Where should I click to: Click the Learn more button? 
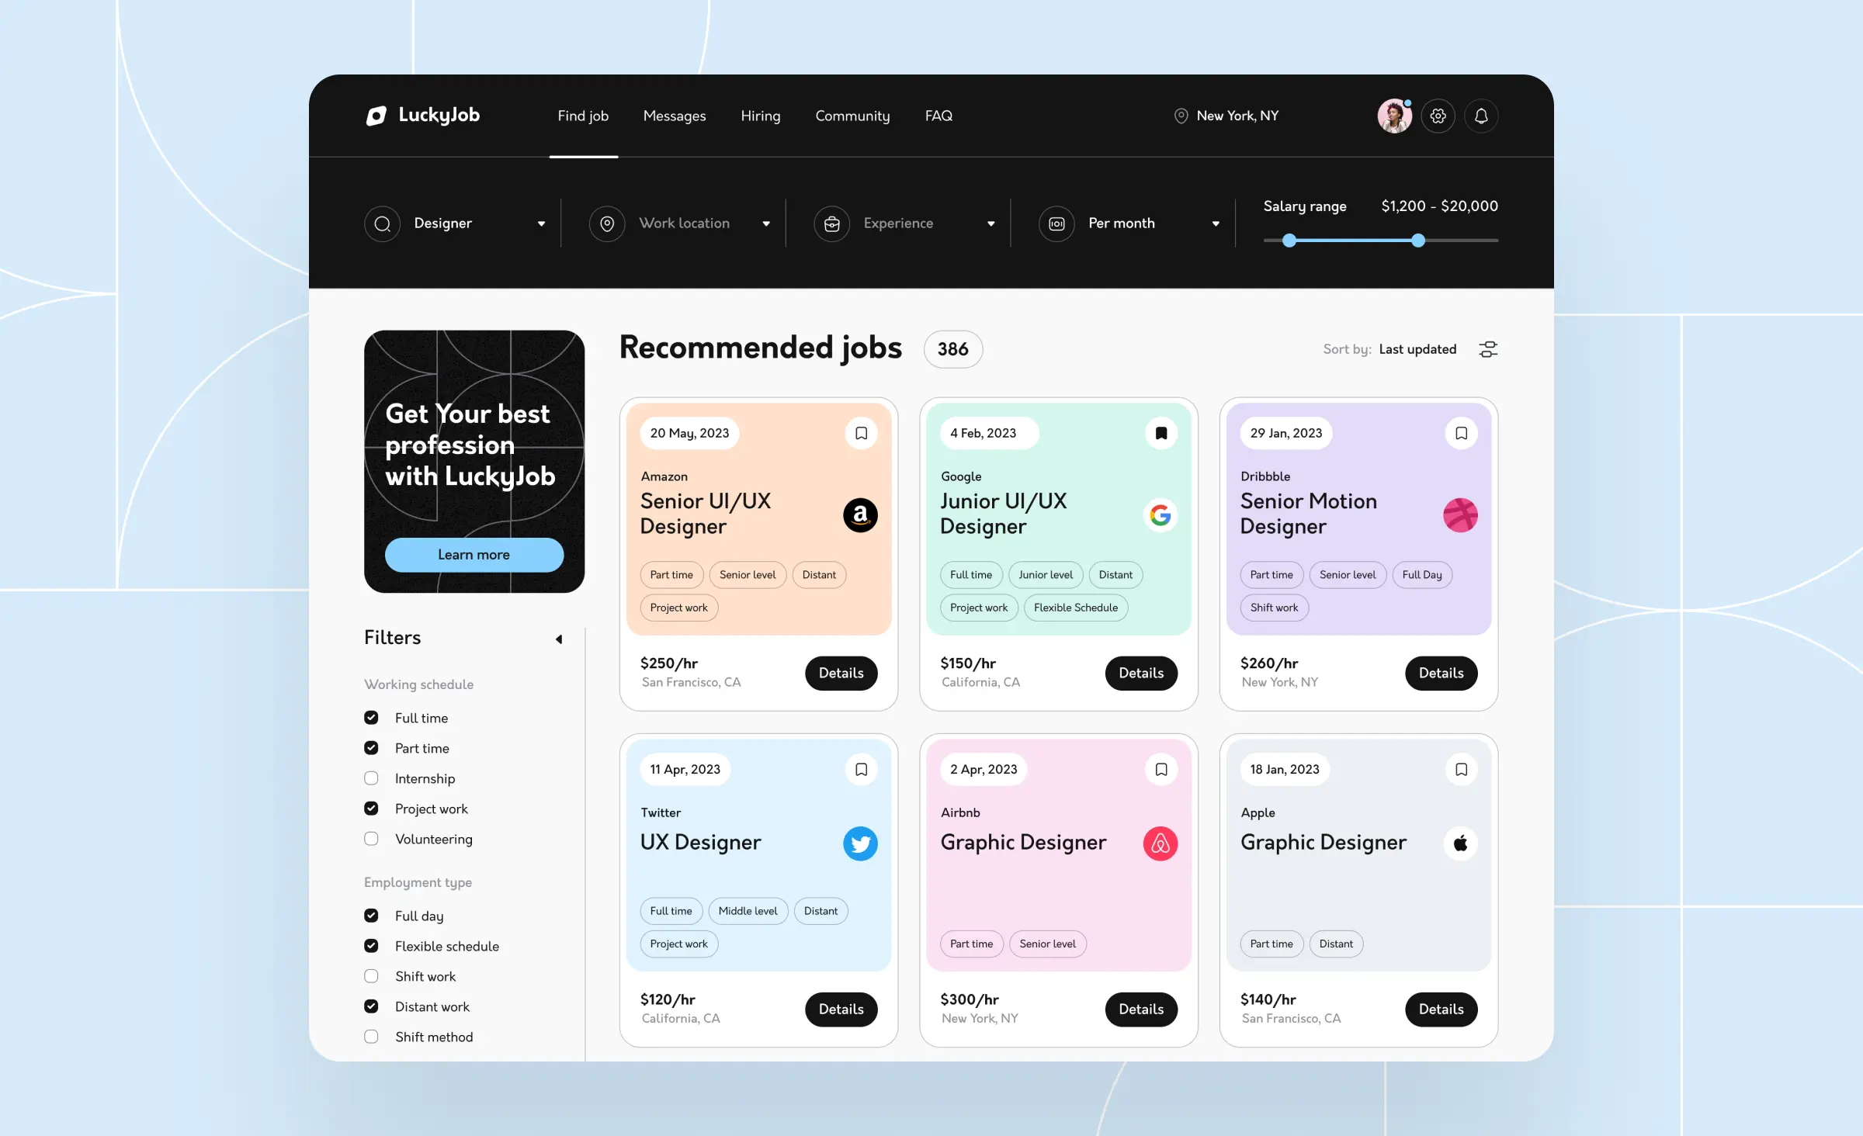(x=474, y=555)
